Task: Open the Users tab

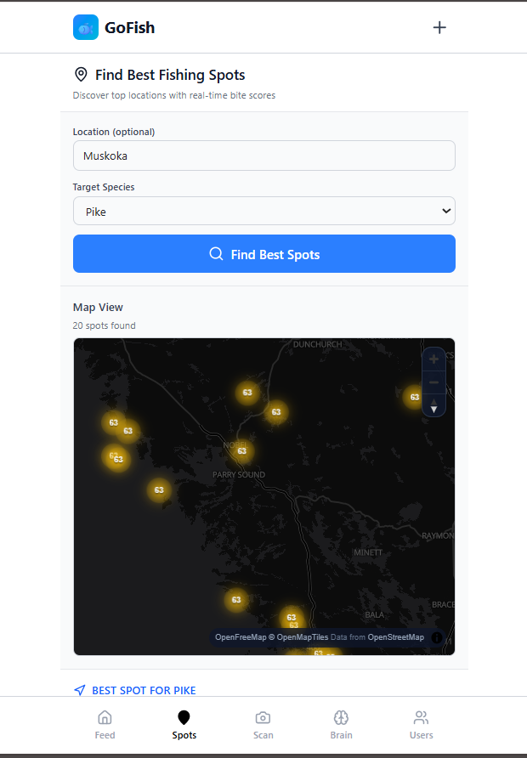Action: pos(421,725)
